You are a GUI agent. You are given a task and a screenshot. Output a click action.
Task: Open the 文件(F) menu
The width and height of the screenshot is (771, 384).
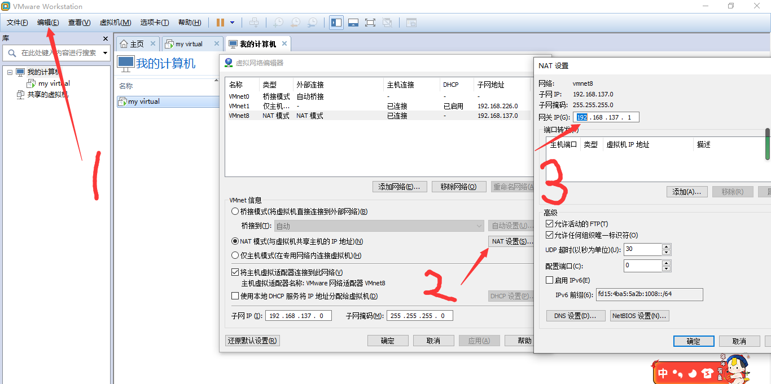(x=17, y=23)
